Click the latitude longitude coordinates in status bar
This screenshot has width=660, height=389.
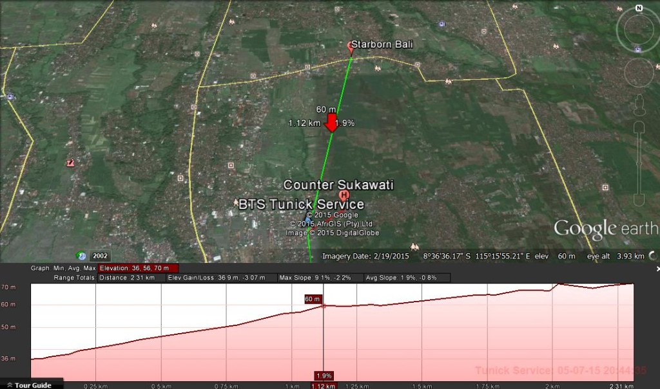[476, 256]
